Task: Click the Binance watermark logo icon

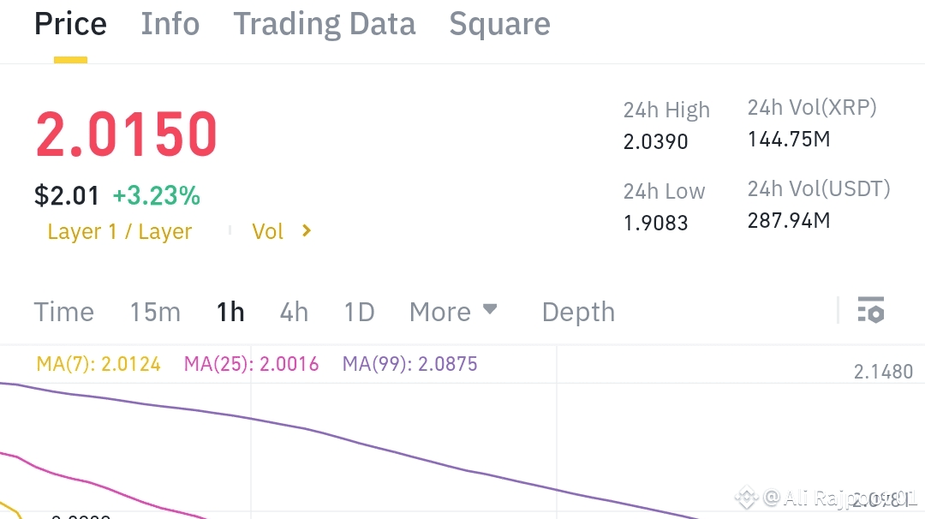Action: [x=747, y=497]
